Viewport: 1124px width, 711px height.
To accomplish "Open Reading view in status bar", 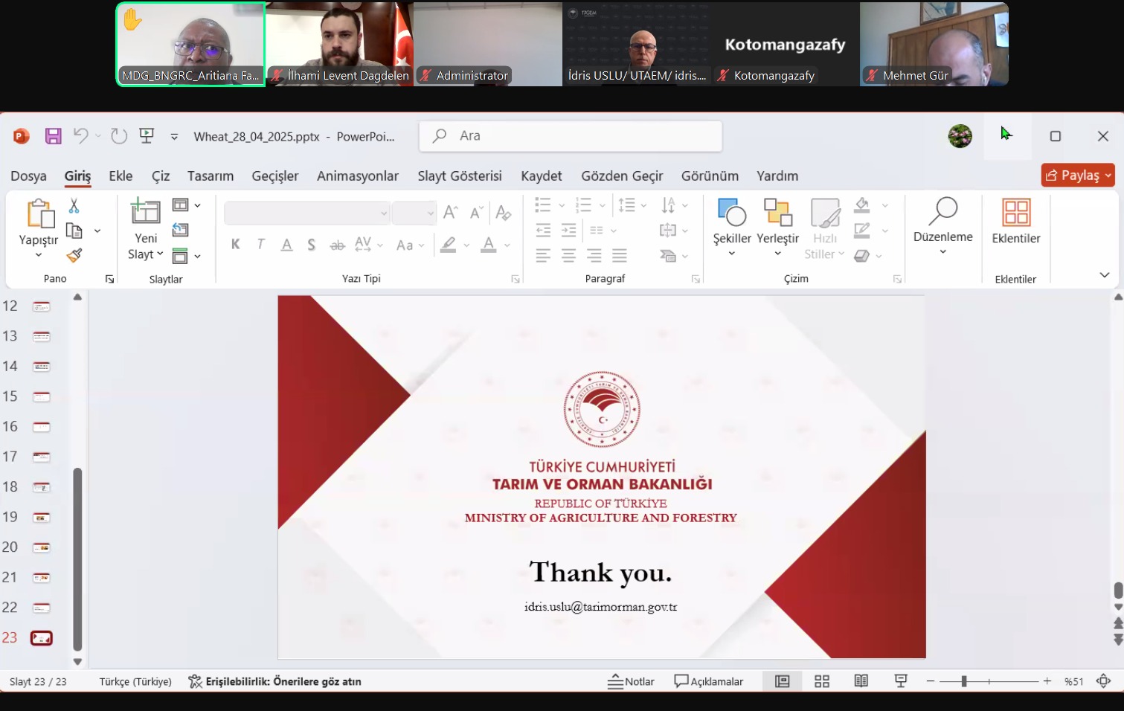I will point(861,681).
